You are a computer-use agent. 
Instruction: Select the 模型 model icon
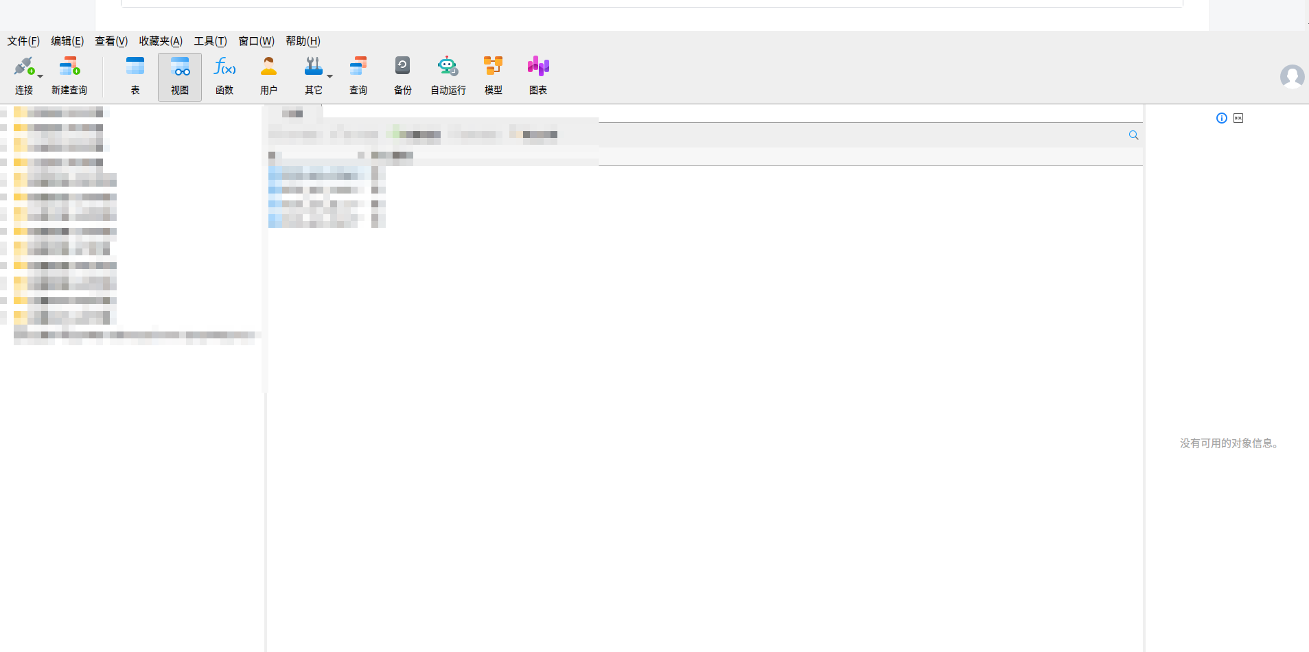494,67
